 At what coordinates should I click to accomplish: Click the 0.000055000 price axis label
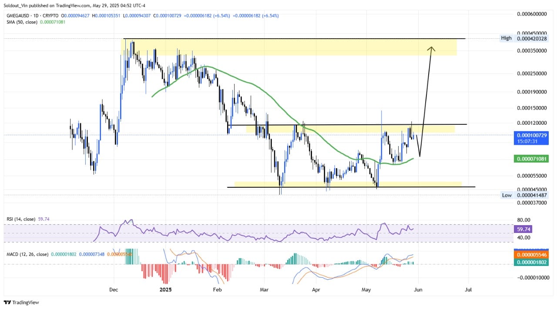click(x=531, y=176)
